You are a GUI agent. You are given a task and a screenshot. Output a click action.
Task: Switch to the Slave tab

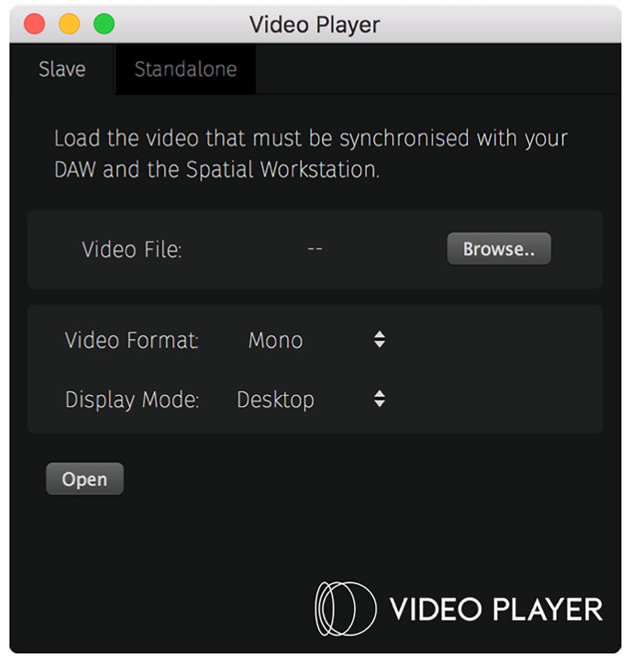[62, 69]
